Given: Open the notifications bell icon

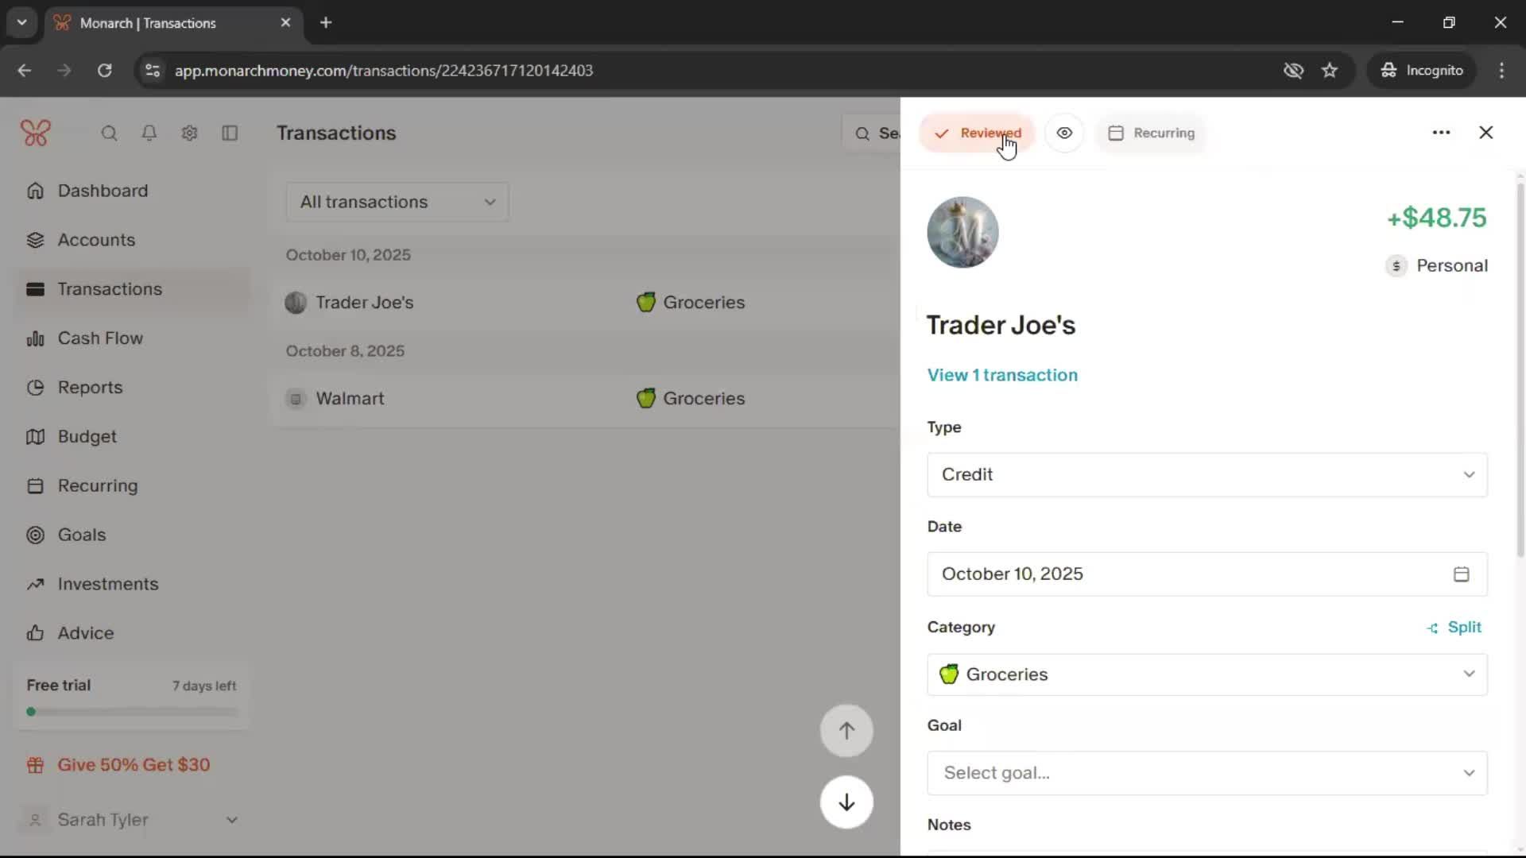Looking at the screenshot, I should pos(149,133).
